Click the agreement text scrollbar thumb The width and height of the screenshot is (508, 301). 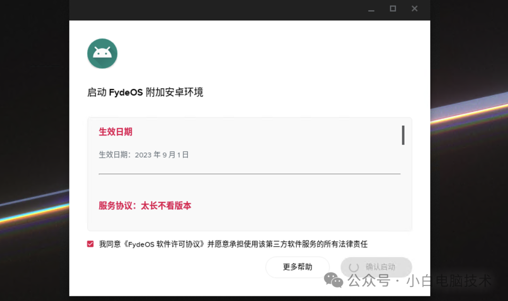click(x=403, y=135)
